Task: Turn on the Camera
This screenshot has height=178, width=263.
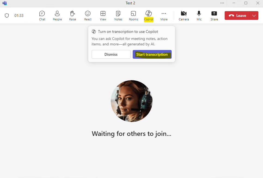Action: [x=184, y=16]
